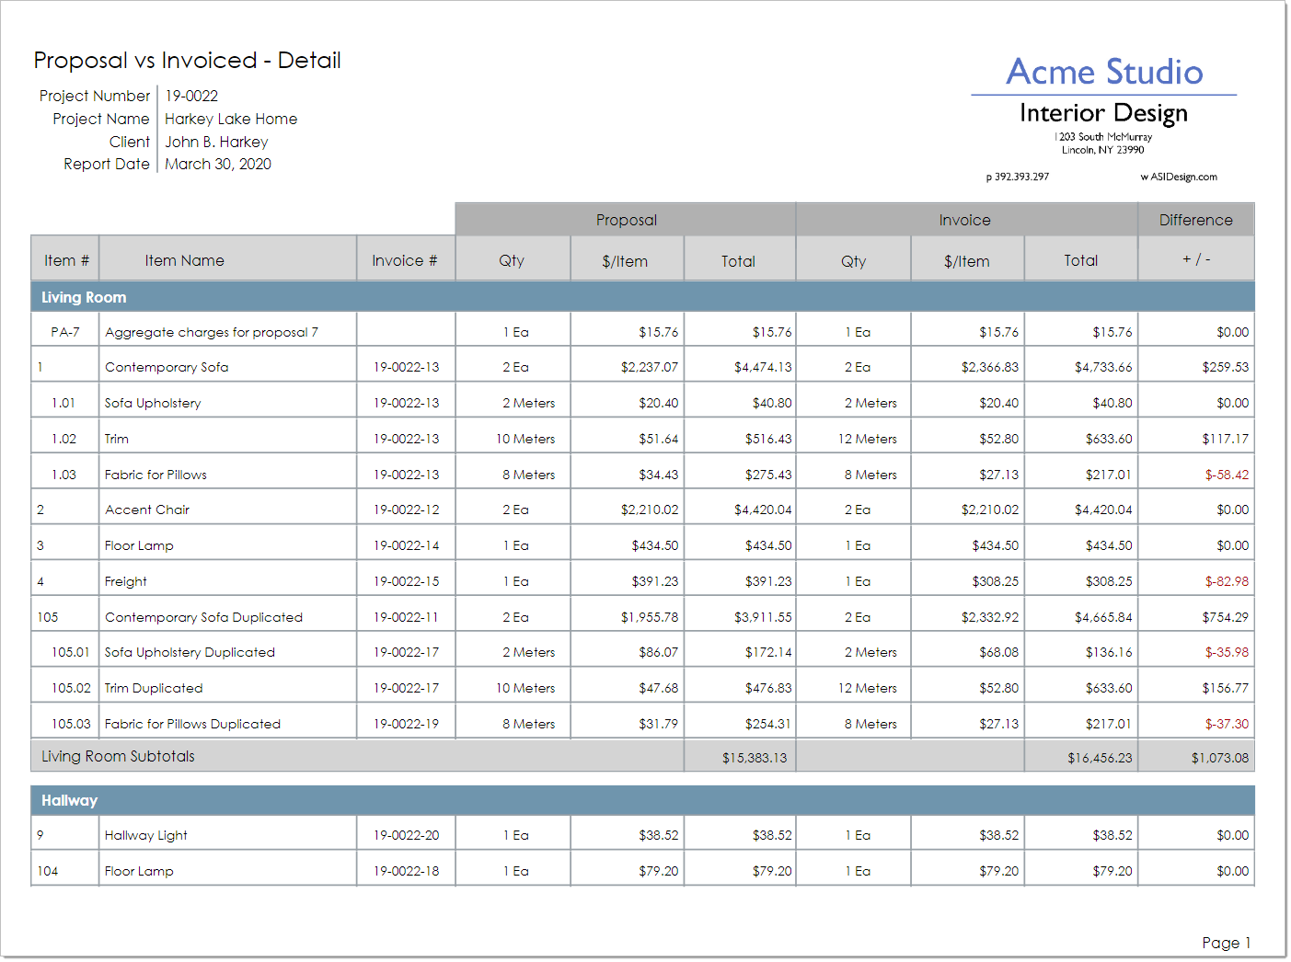Click the difference '$117.17' in Trim row
The width and height of the screenshot is (1291, 962).
(x=1226, y=439)
